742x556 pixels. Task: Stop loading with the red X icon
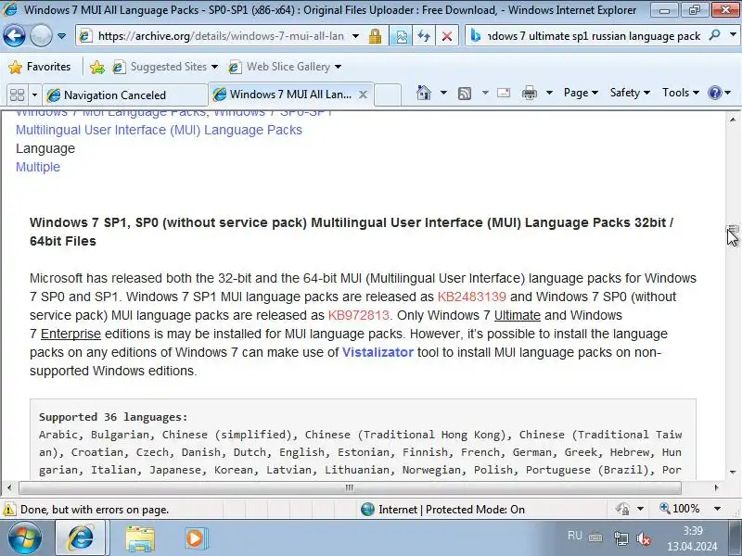click(446, 36)
